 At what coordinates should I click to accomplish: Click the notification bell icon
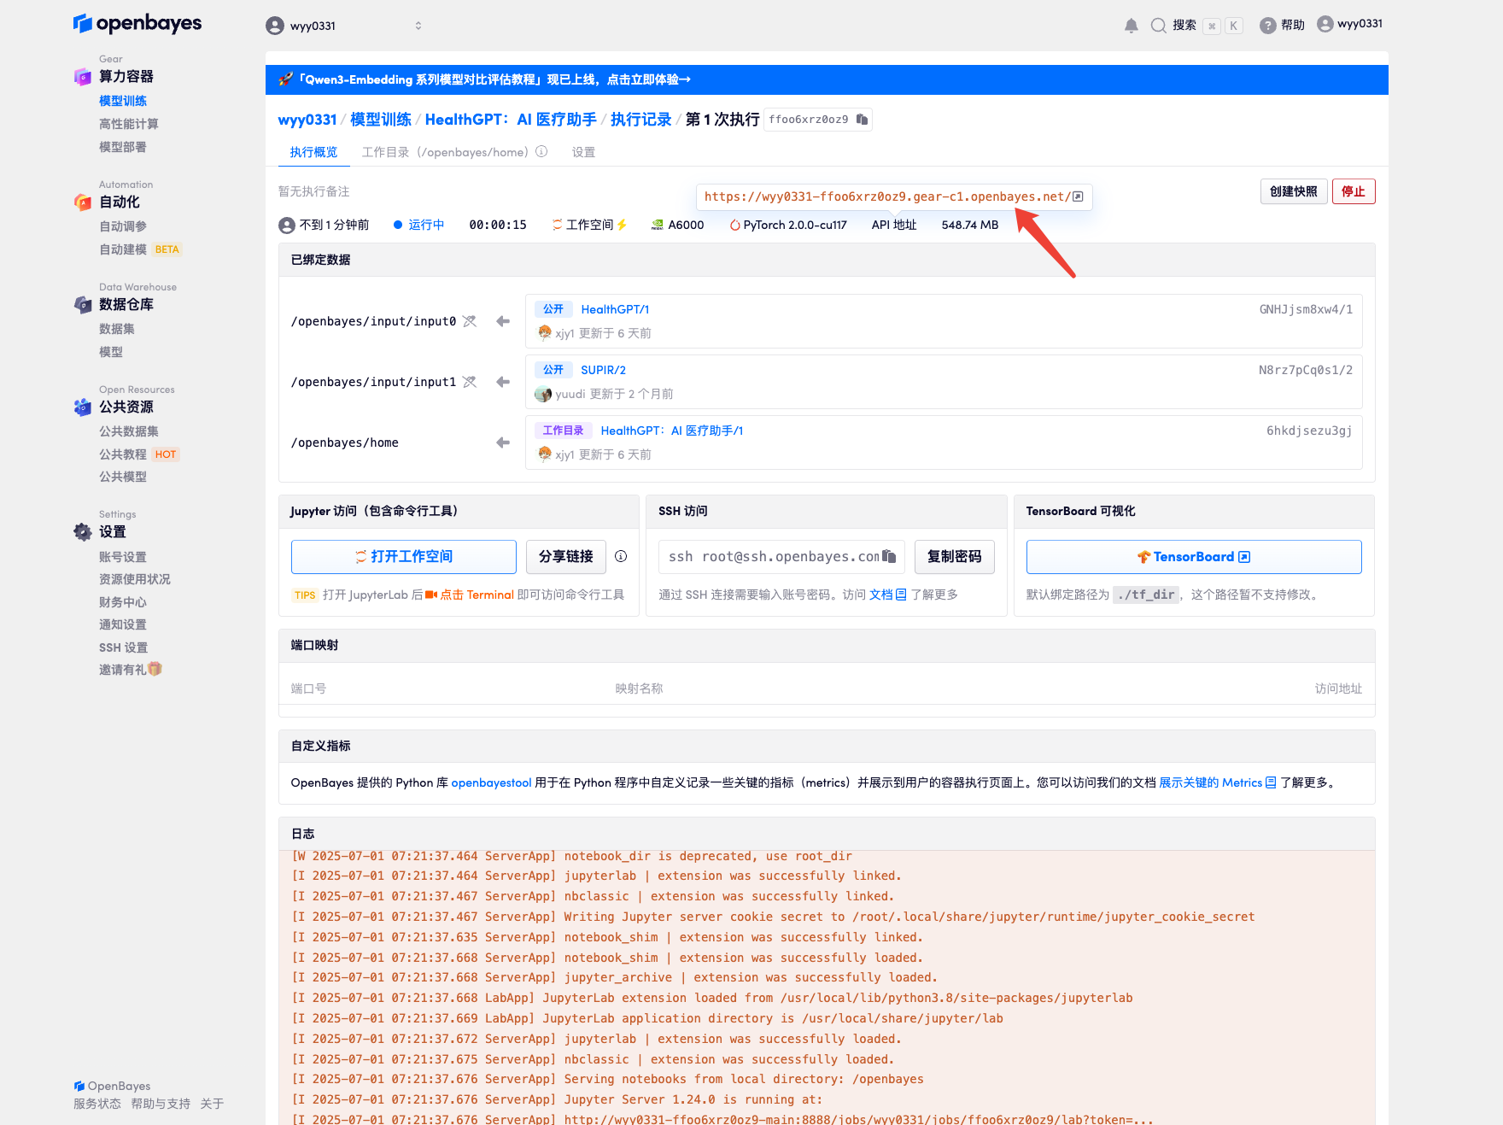[1131, 26]
